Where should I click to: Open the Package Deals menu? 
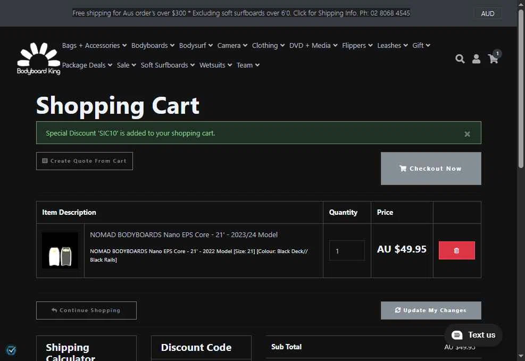coord(87,65)
